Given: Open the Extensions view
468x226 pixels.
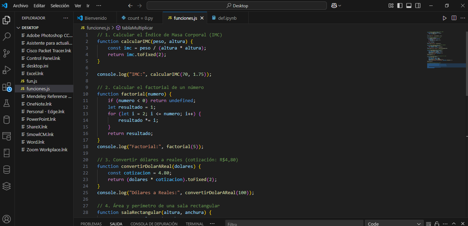Looking at the screenshot, I should point(7,87).
